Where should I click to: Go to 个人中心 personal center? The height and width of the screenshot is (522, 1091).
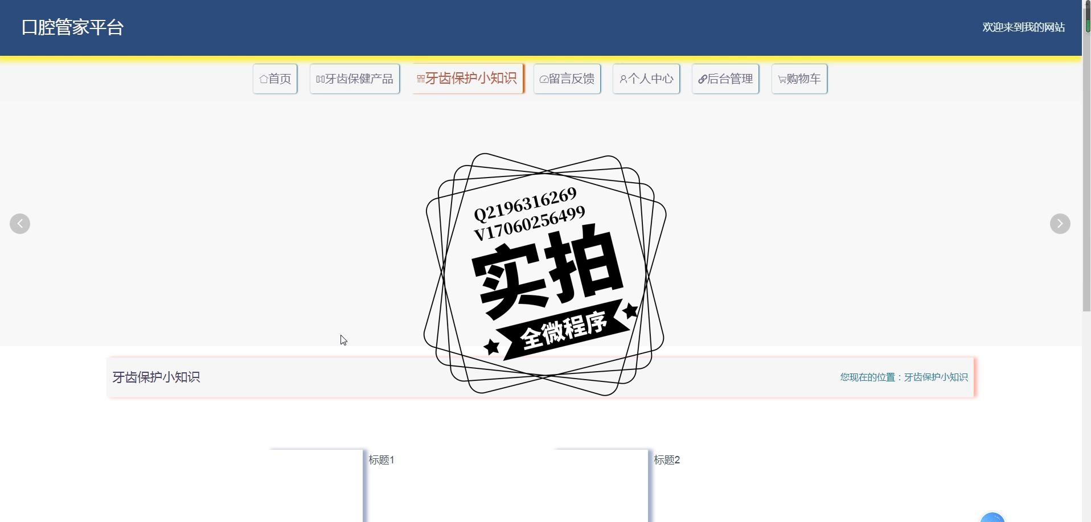646,79
